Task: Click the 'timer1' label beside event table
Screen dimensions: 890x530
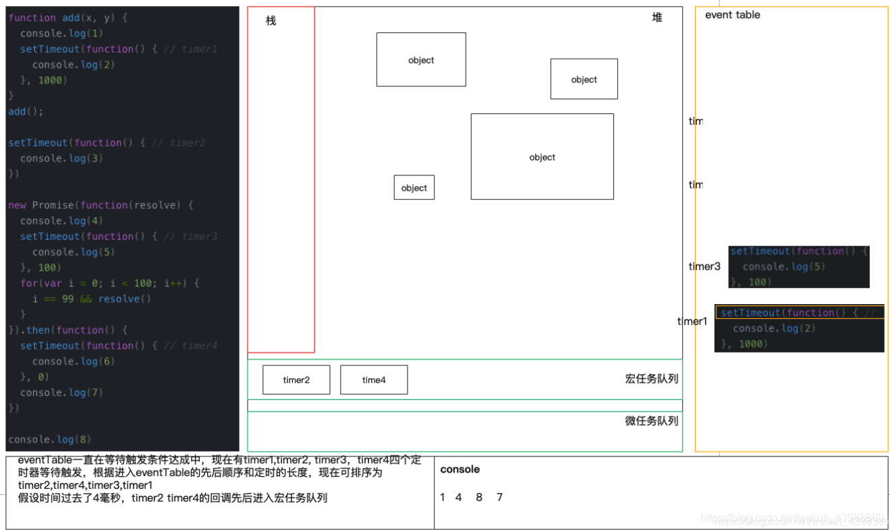Action: (692, 321)
